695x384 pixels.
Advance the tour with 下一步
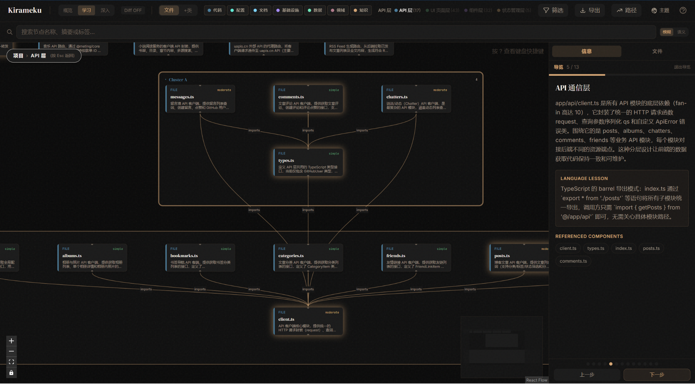(657, 375)
